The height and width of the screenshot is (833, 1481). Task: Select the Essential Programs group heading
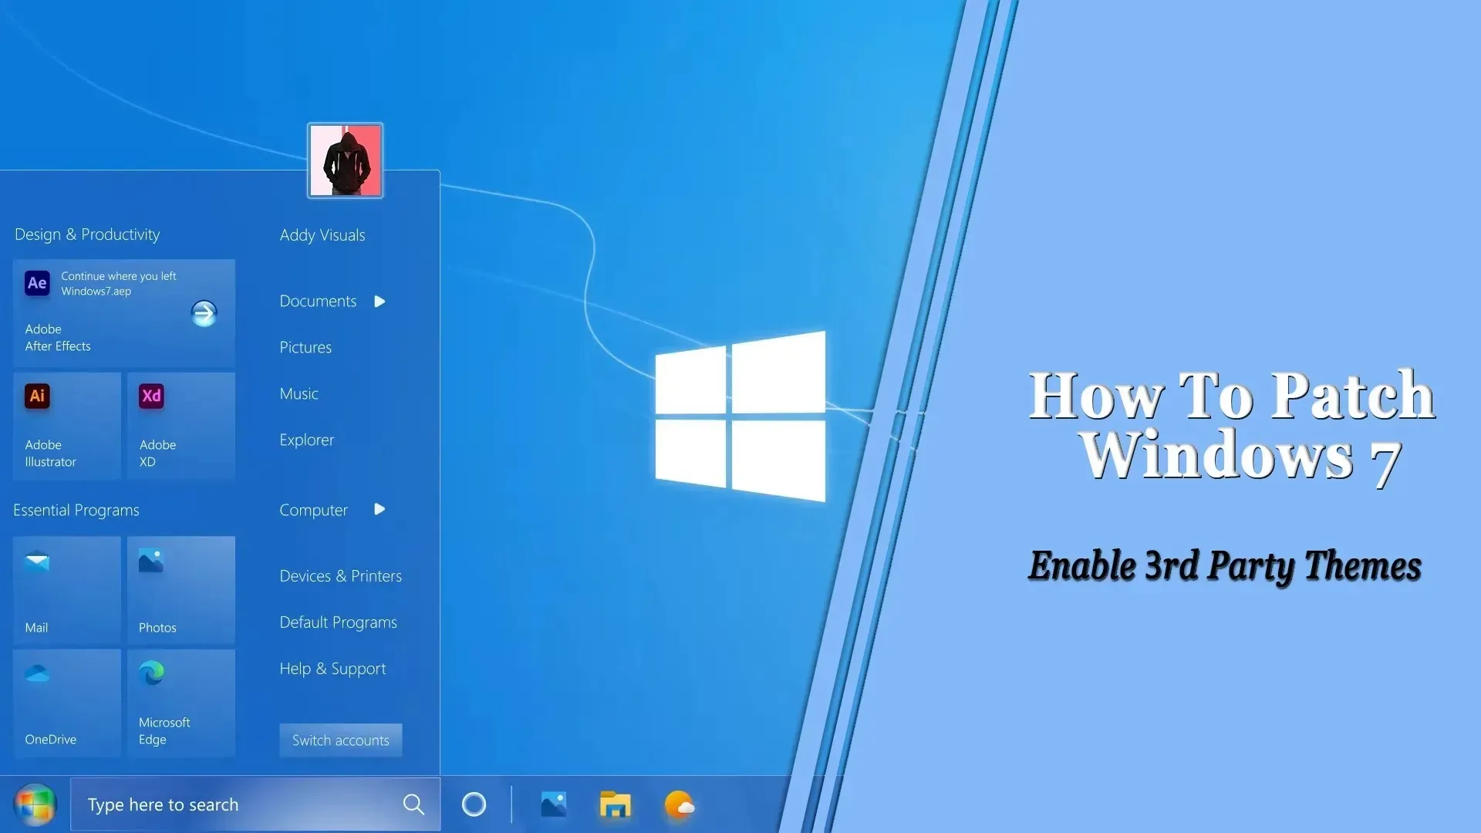pyautogui.click(x=76, y=511)
